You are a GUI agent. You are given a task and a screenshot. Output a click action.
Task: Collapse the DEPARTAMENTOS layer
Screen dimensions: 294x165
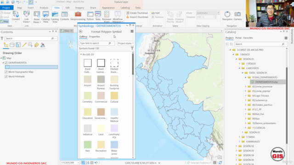[x=3, y=63]
